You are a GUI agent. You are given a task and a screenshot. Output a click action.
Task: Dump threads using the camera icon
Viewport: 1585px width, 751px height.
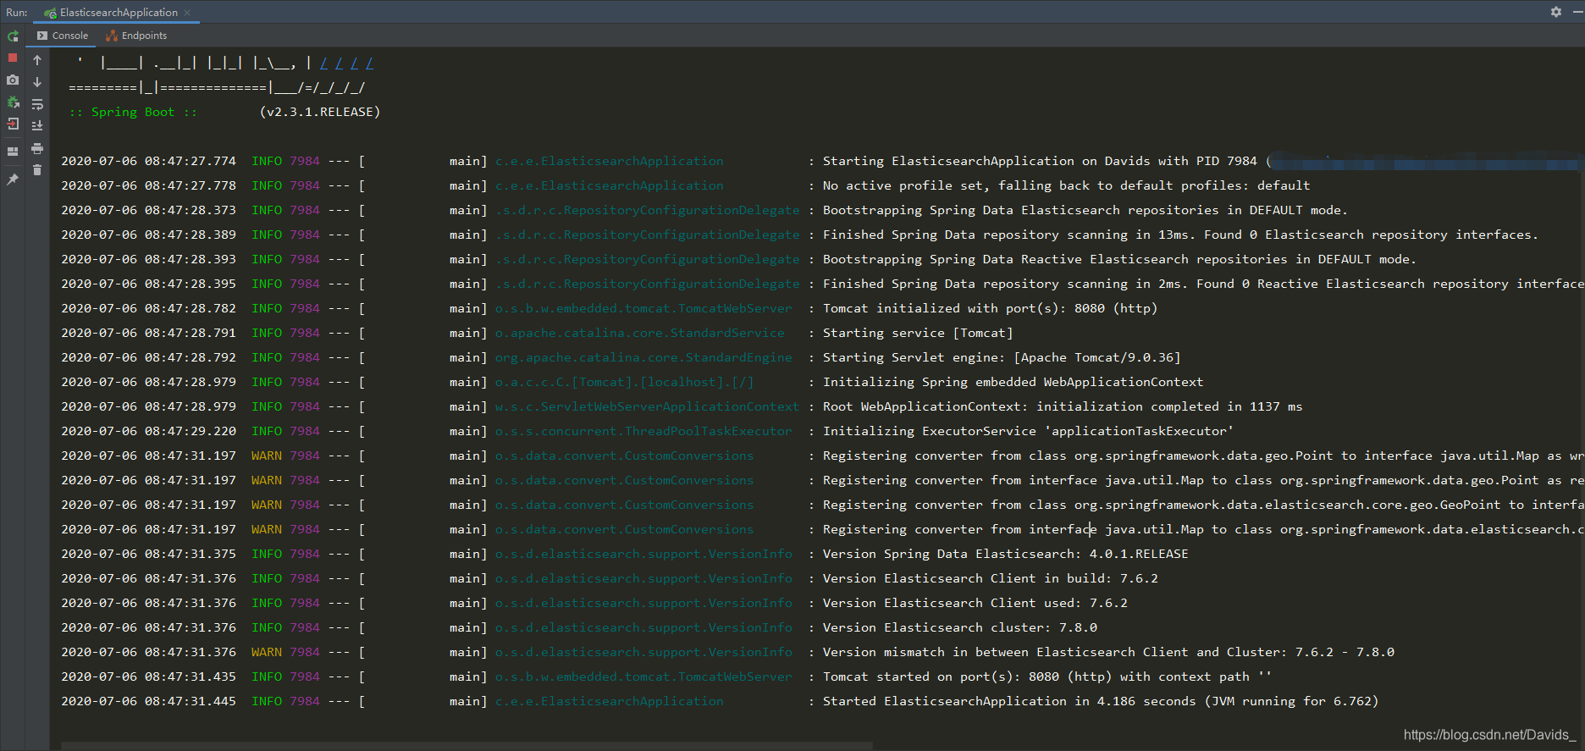tap(13, 80)
